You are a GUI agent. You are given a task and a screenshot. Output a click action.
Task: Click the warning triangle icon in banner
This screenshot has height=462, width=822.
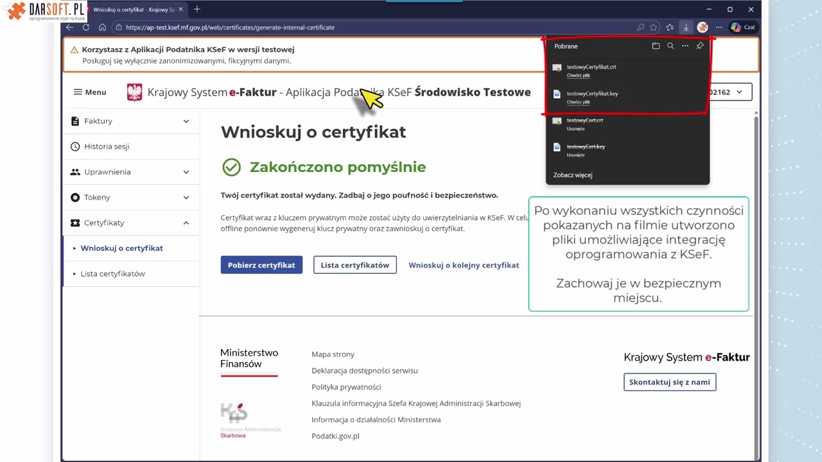click(74, 49)
